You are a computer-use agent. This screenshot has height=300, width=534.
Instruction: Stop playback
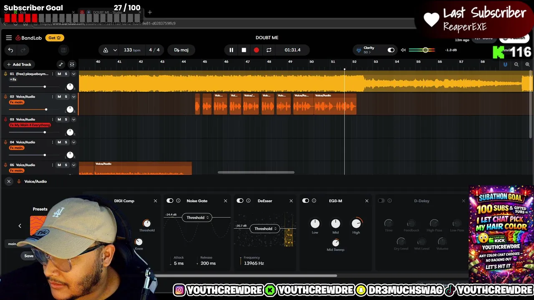(x=244, y=50)
